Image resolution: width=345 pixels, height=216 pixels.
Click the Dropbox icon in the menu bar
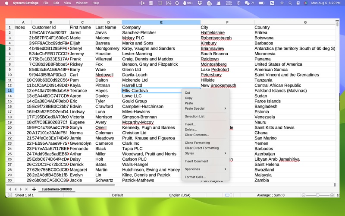coord(200,3)
